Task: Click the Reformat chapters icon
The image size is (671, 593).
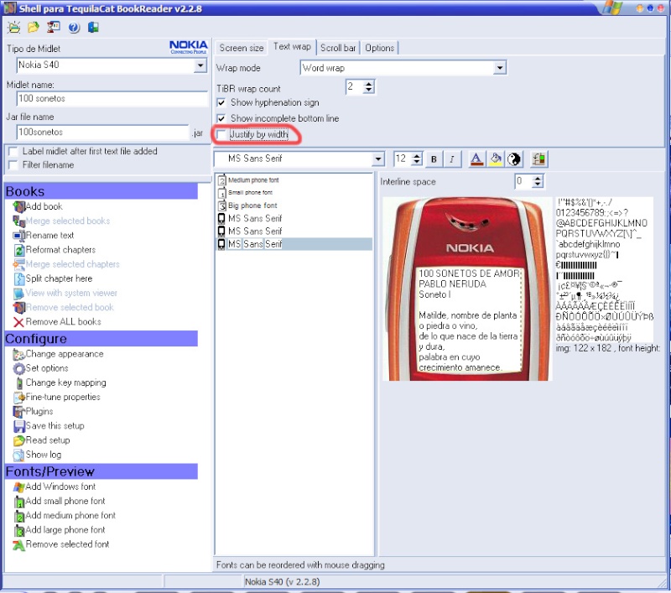Action: pyautogui.click(x=18, y=250)
